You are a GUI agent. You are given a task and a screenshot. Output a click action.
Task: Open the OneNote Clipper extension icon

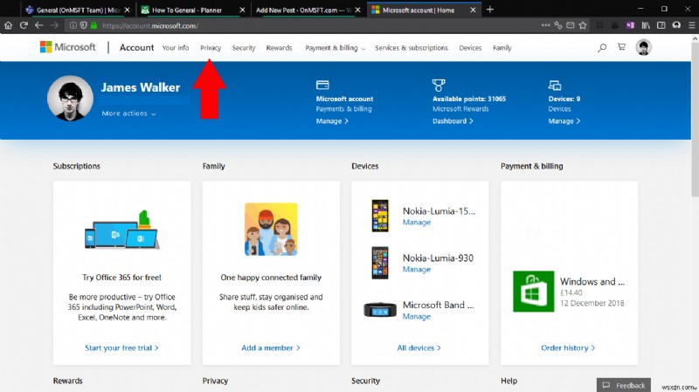point(630,25)
